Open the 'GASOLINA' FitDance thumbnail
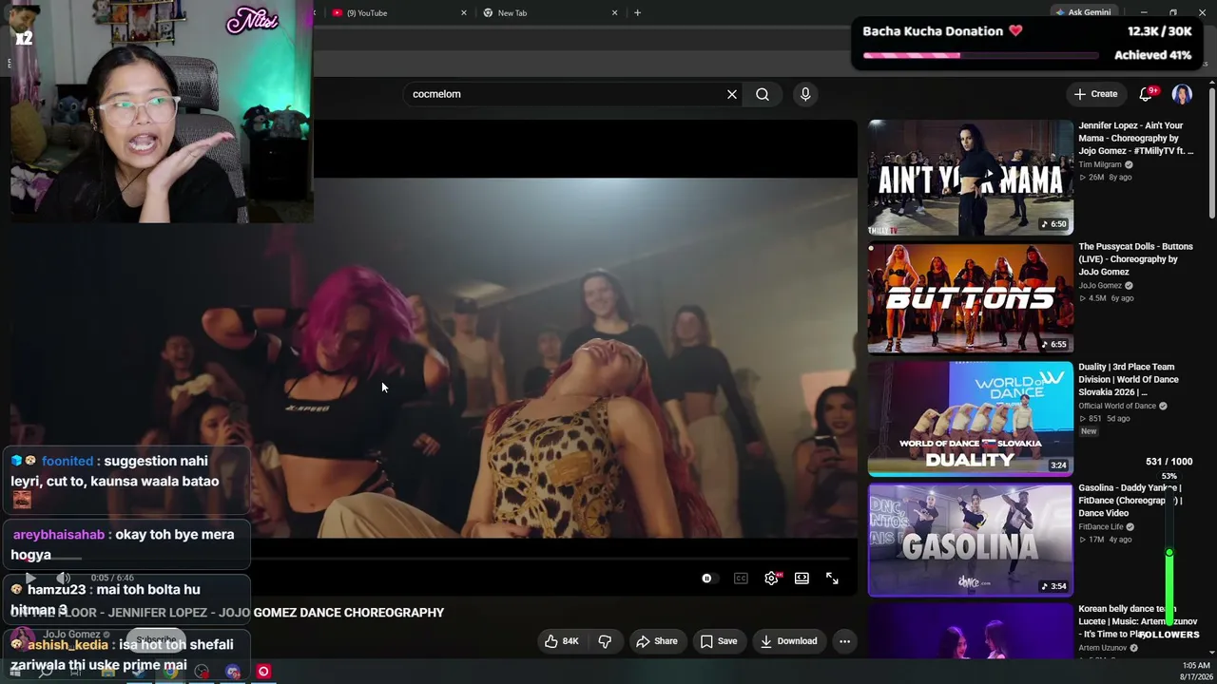The height and width of the screenshot is (684, 1217). [x=971, y=540]
